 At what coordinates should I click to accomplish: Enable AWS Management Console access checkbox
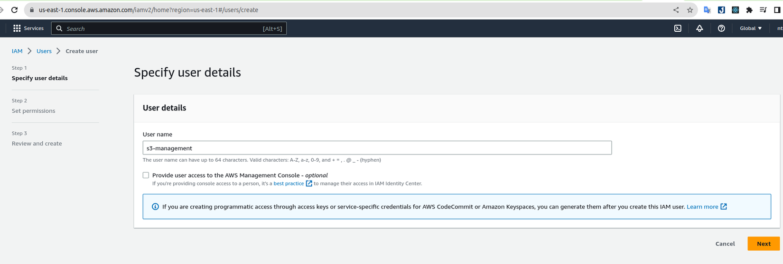146,175
